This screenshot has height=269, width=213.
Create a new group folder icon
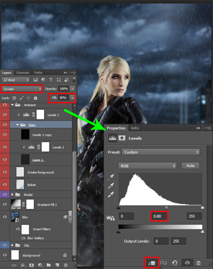49,265
